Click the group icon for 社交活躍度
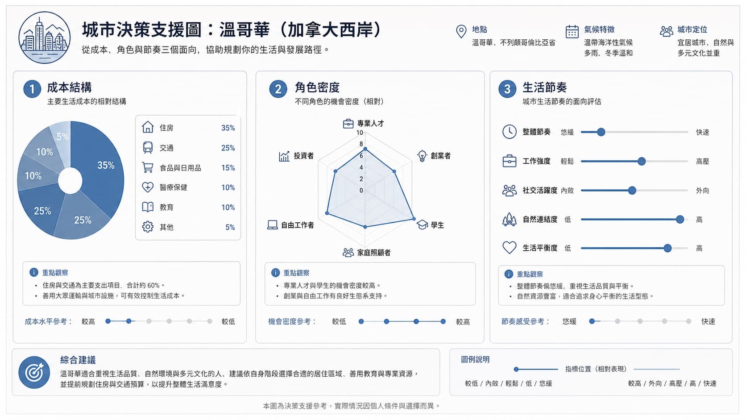 coord(510,191)
